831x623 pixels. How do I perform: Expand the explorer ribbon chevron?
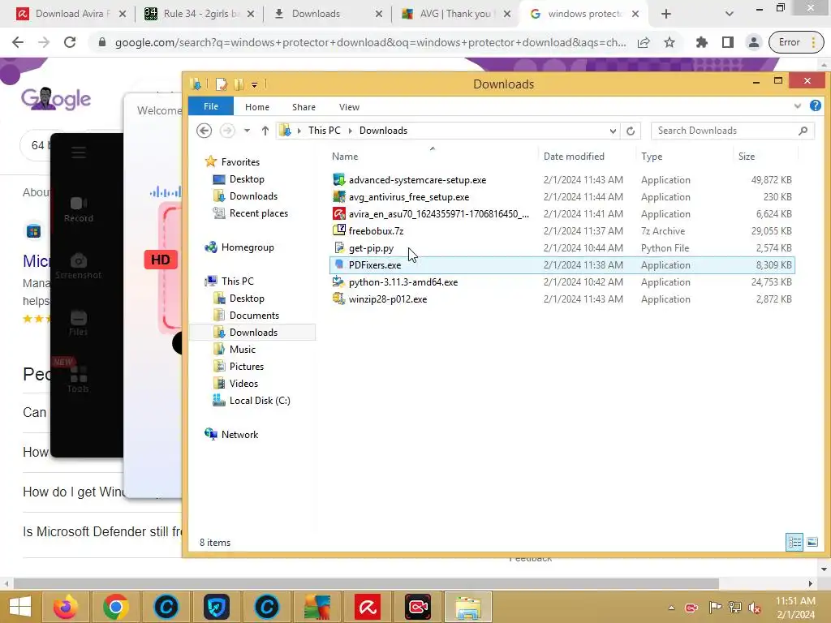pos(797,106)
